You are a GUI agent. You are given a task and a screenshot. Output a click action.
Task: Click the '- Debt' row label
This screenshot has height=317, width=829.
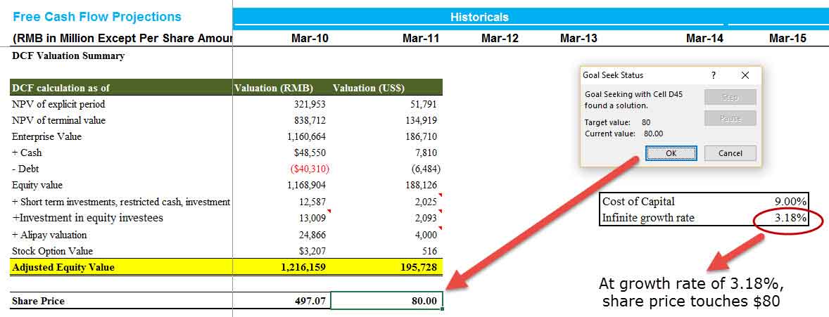coord(25,169)
